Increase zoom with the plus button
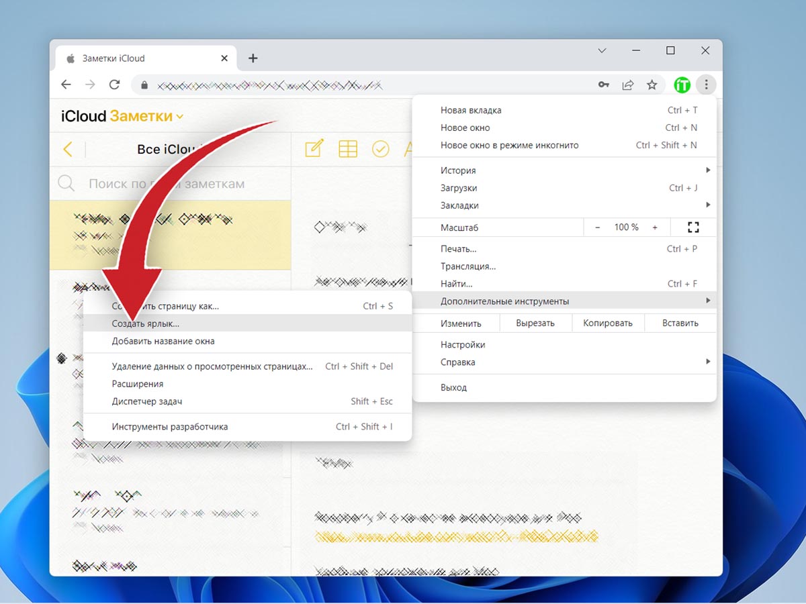 click(655, 228)
